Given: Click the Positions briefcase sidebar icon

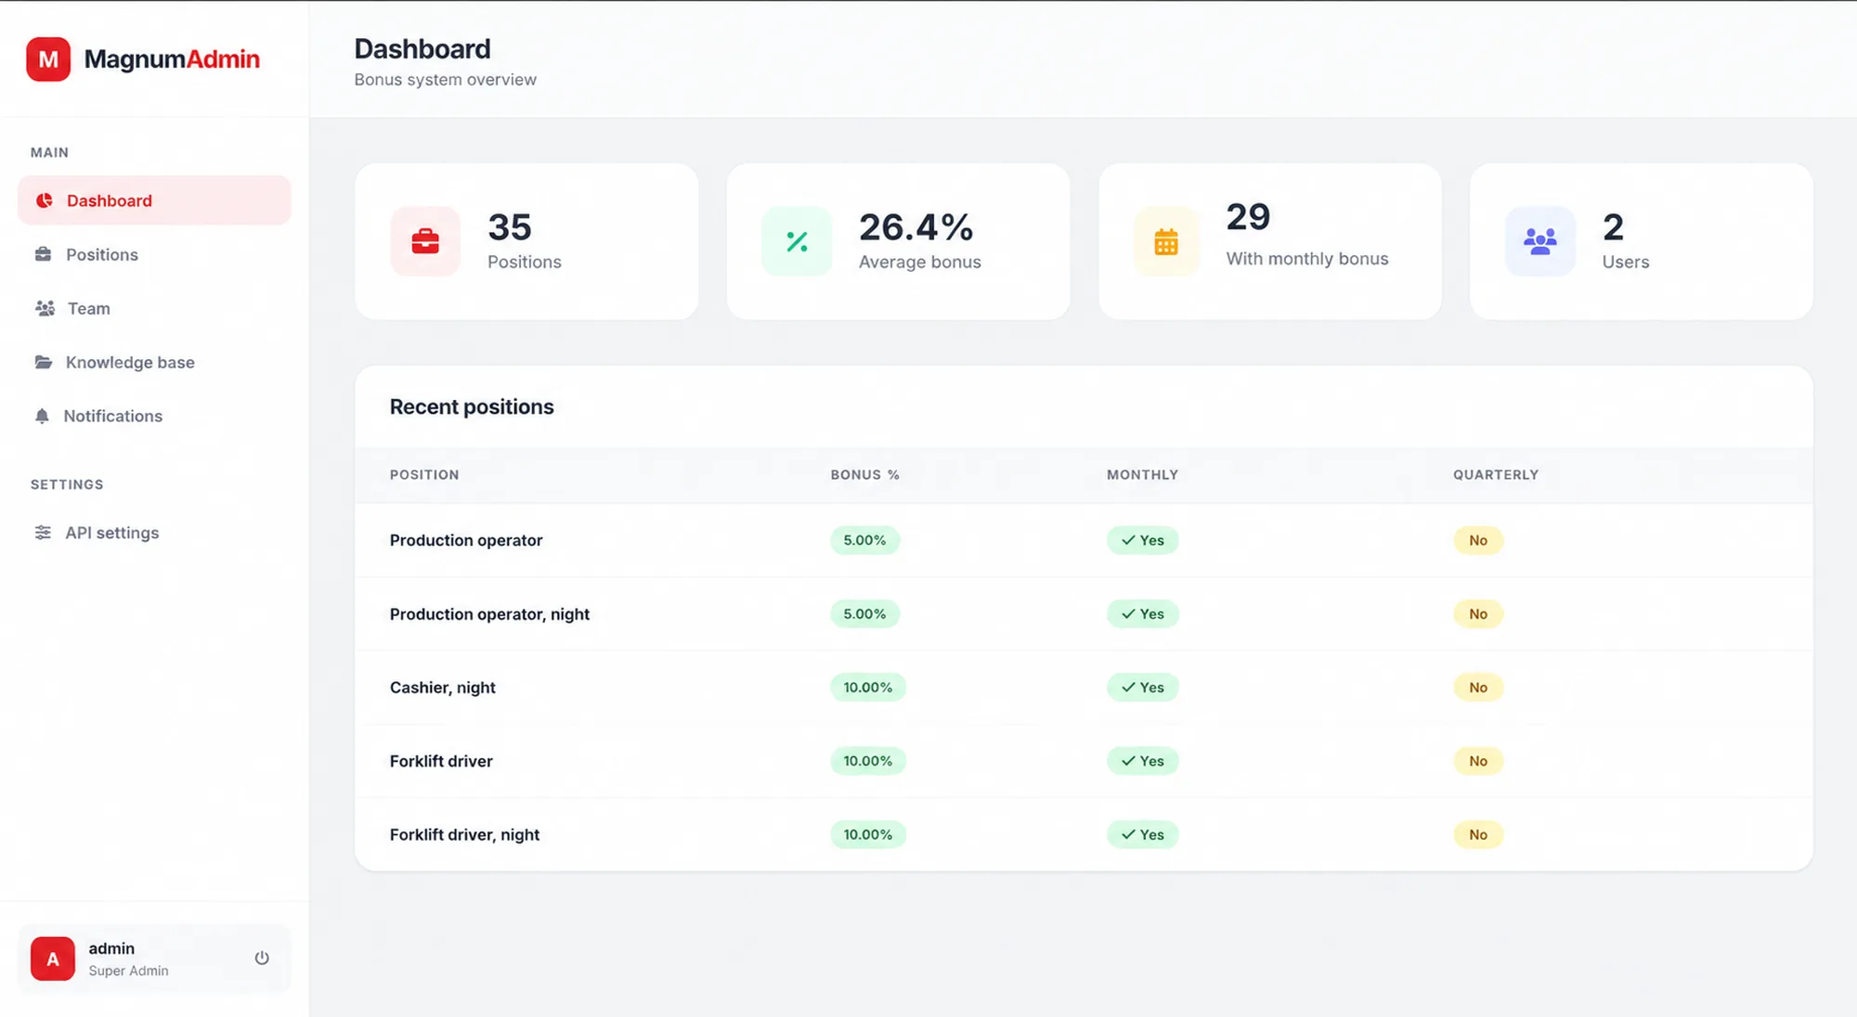Looking at the screenshot, I should 43,254.
